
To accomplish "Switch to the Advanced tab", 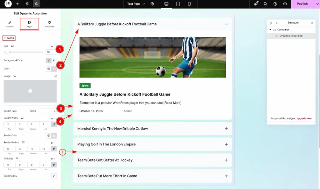I will point(49,24).
